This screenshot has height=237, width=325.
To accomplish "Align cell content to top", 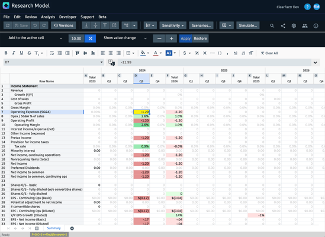I will (x=78, y=53).
